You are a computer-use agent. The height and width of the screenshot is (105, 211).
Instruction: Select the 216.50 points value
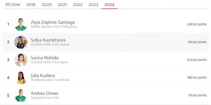click(x=197, y=42)
